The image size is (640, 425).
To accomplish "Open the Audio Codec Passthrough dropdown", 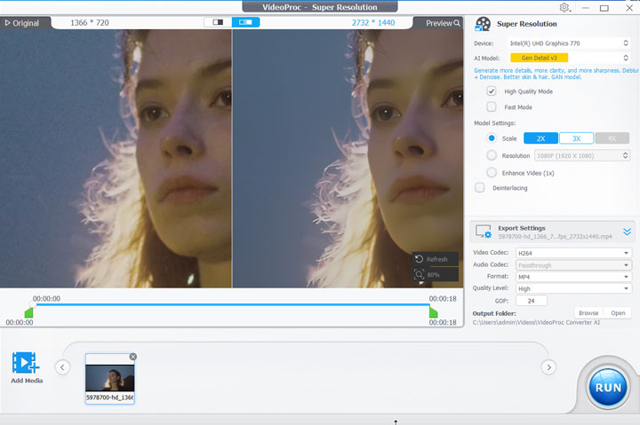I will (x=573, y=265).
